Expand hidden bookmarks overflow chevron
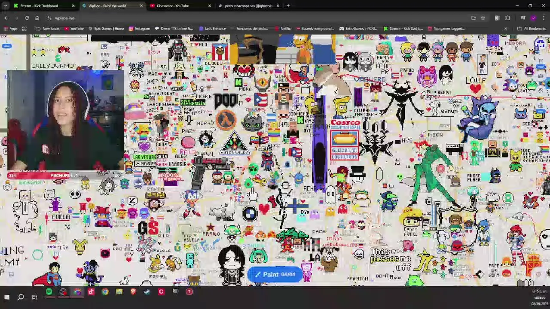This screenshot has height=309, width=550. tap(505, 29)
